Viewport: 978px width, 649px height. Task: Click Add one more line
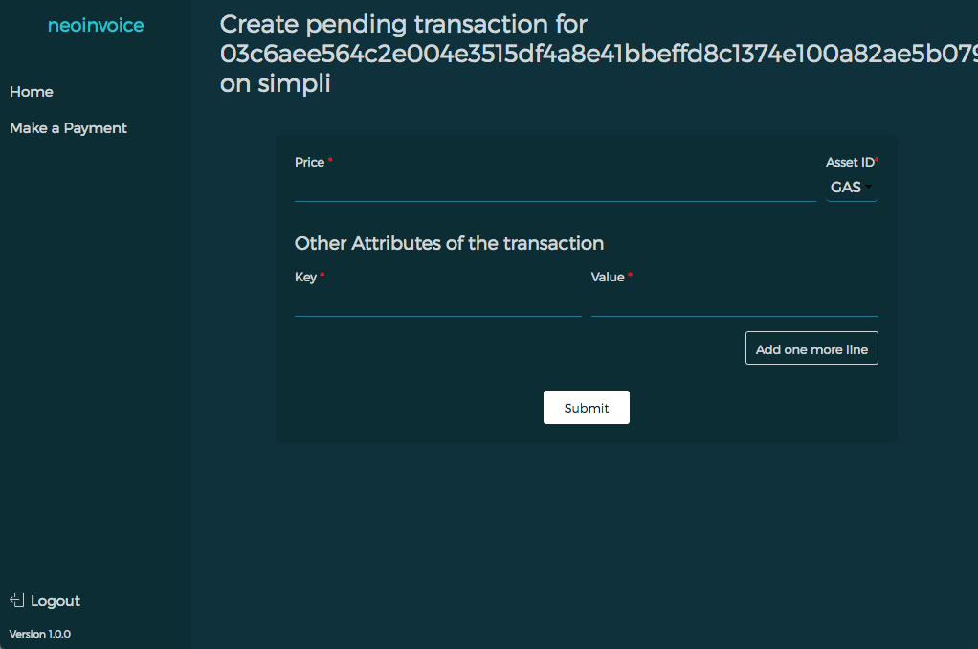point(811,349)
